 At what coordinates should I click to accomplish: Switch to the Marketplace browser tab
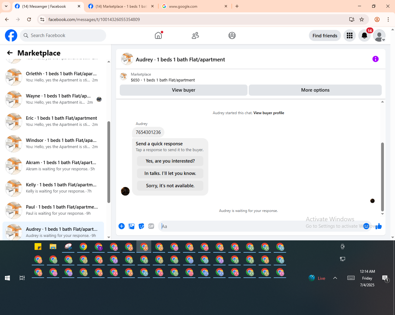click(121, 6)
